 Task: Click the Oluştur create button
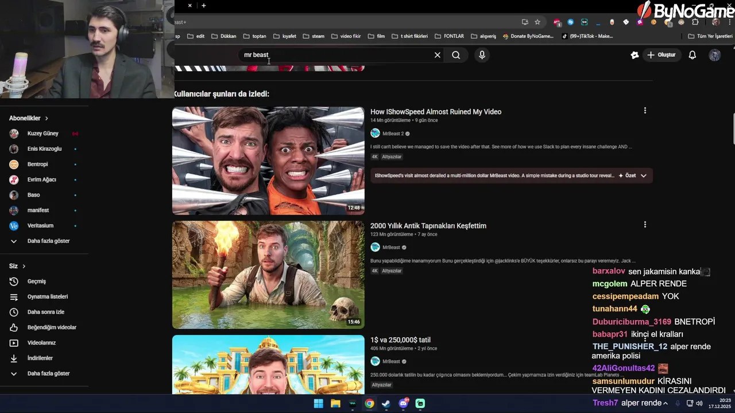tap(661, 55)
